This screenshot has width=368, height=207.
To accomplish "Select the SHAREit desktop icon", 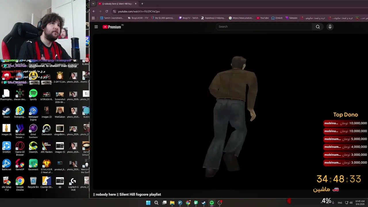I will [x=6, y=148].
